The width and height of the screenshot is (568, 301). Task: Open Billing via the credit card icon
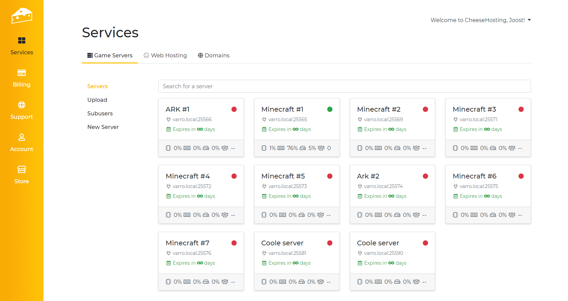coord(21,73)
